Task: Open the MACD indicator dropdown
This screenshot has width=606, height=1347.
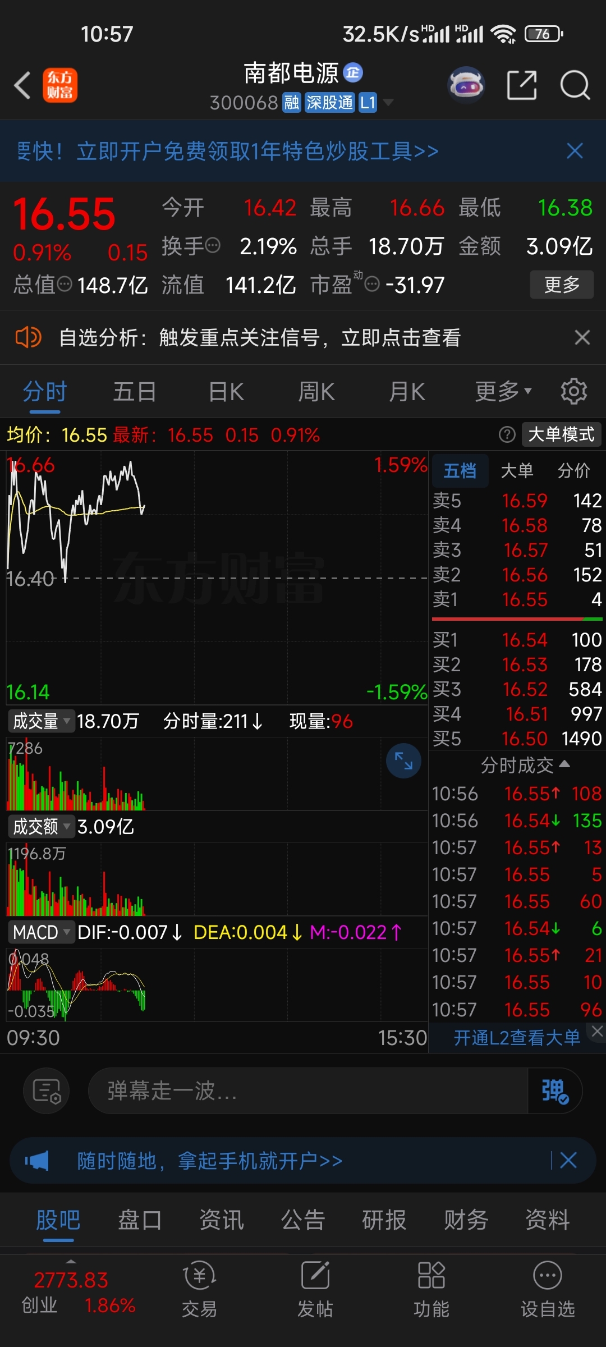Action: tap(41, 932)
